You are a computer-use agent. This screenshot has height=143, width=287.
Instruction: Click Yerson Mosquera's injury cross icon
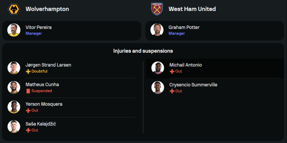(x=28, y=111)
